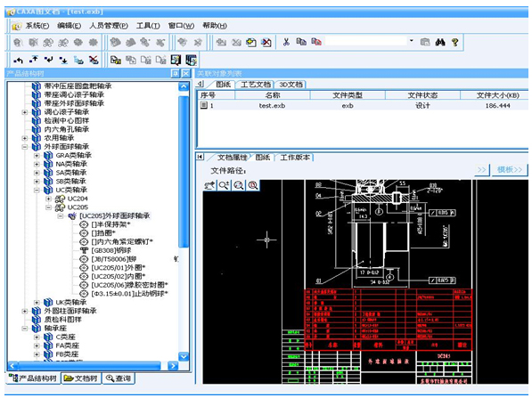Select the [GB308]钢球 tree item

111,250
